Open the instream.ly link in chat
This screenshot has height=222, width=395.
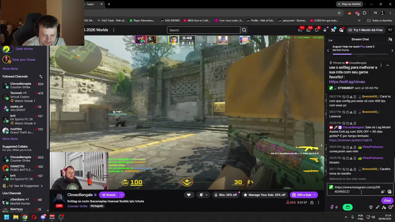coord(351,140)
